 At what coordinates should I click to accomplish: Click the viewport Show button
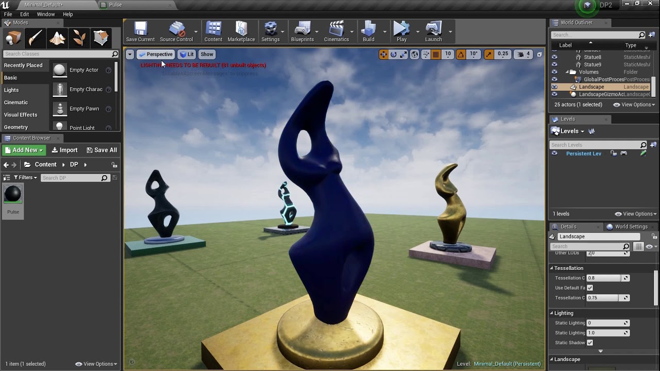pos(207,54)
